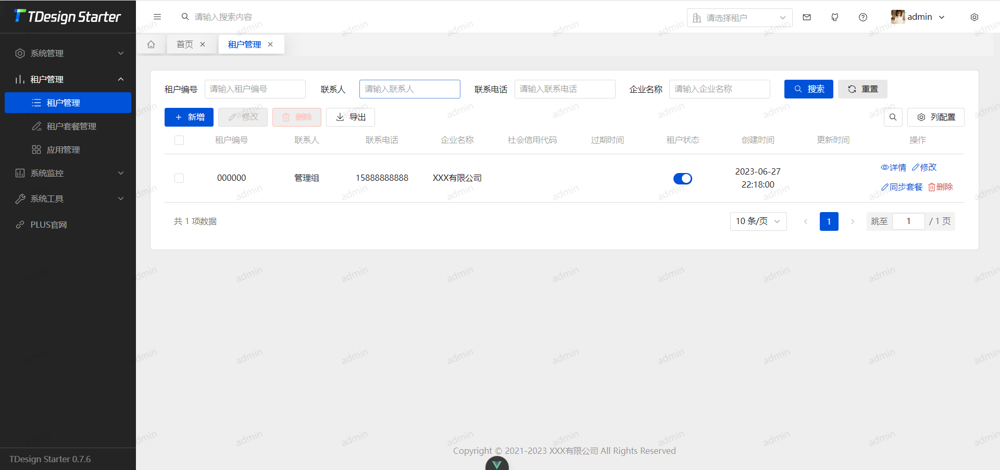Screen dimensions: 1000x470
Task: Check the checkbox for tenant 000000
Action: (179, 178)
